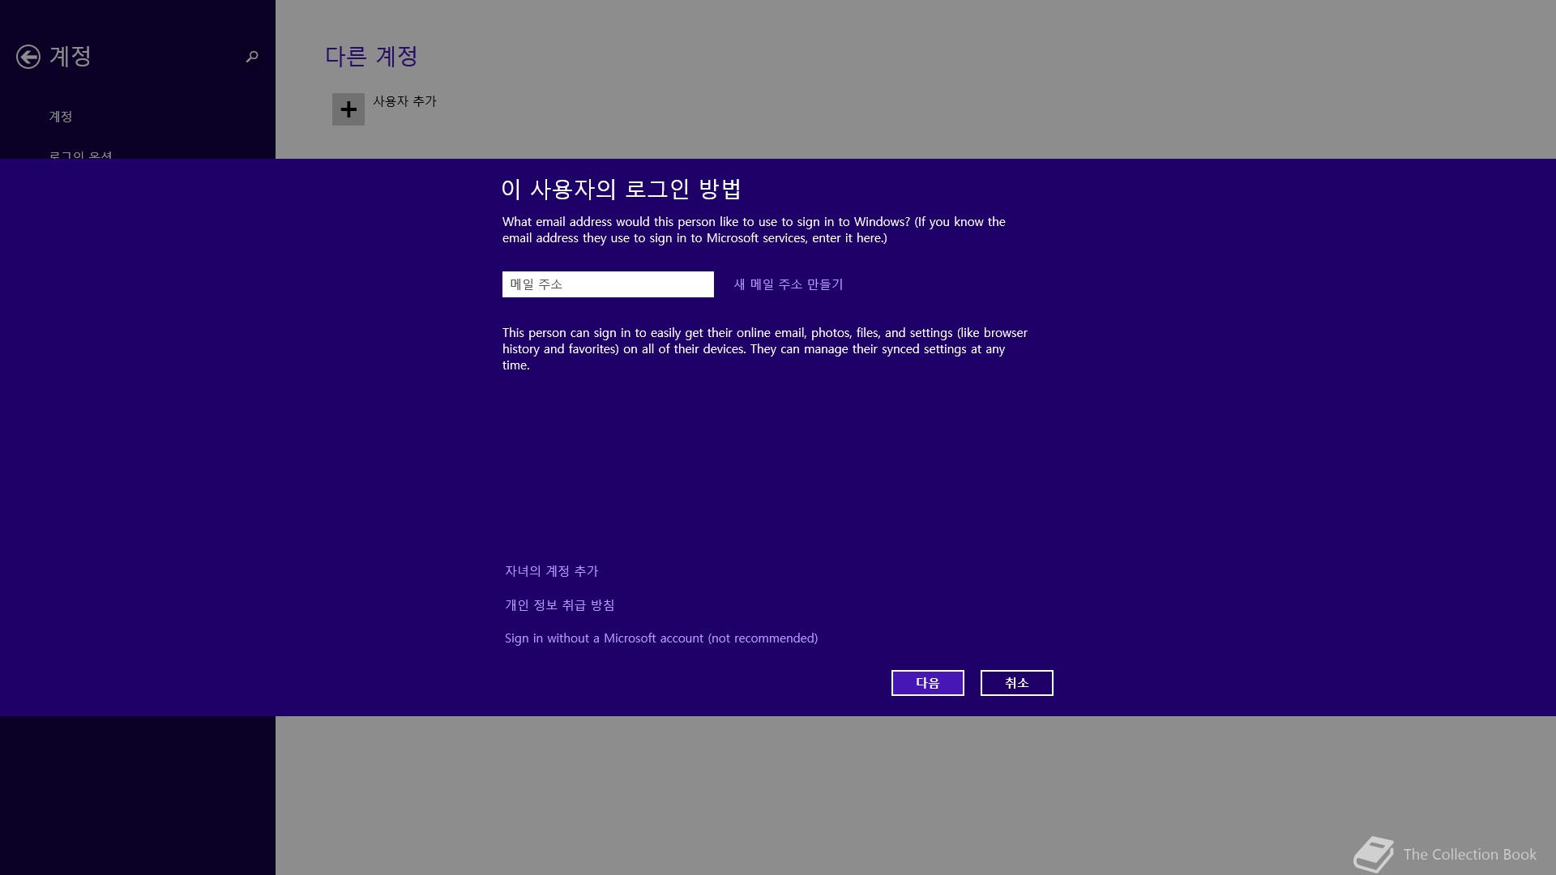Screen dimensions: 1556x875
Task: Click The Collection Book watermark text
Action: [x=1469, y=855]
